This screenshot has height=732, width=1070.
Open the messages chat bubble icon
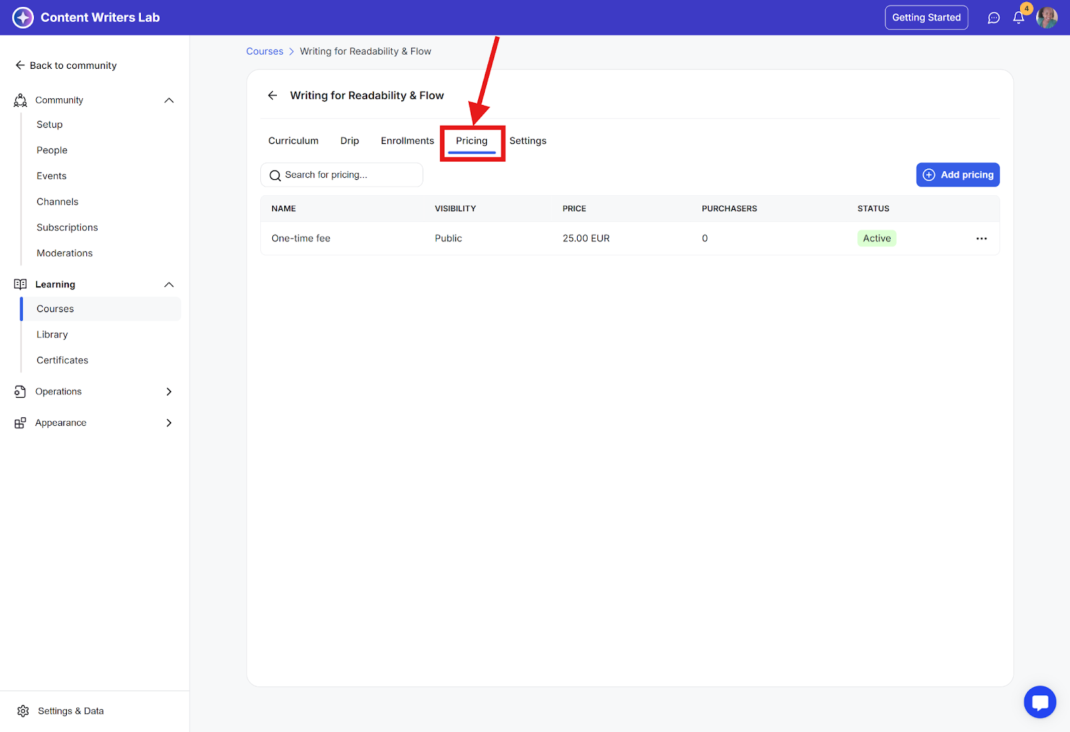tap(994, 18)
